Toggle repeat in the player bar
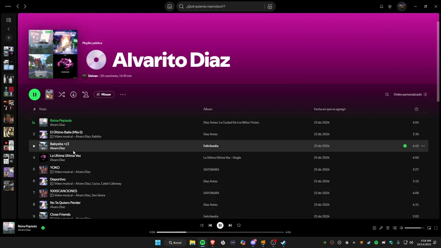The image size is (441, 248). coord(239,225)
